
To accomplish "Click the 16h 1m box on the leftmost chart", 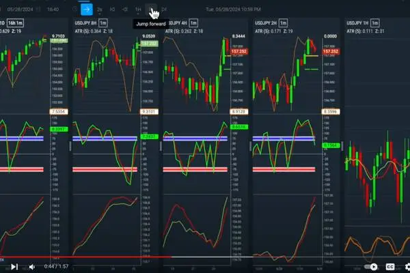I will (x=16, y=23).
